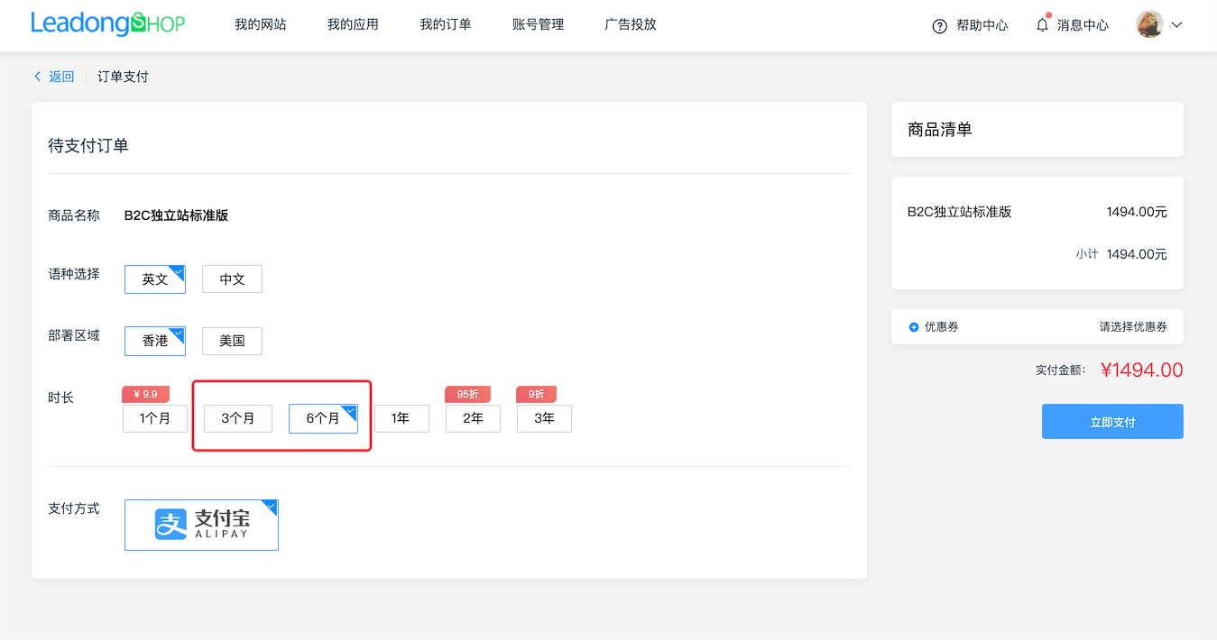Select the 中文 language option

click(x=232, y=279)
